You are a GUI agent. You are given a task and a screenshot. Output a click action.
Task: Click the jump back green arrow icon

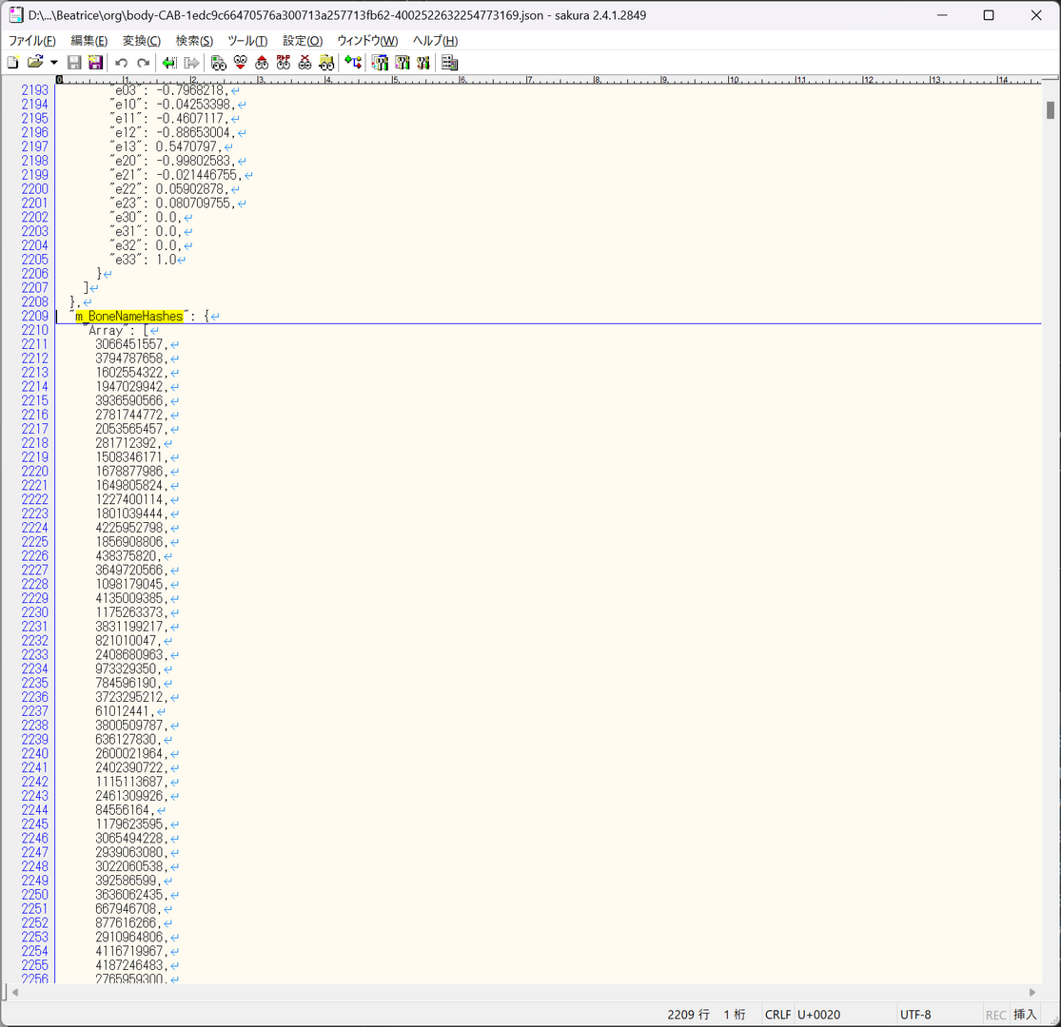click(x=169, y=63)
